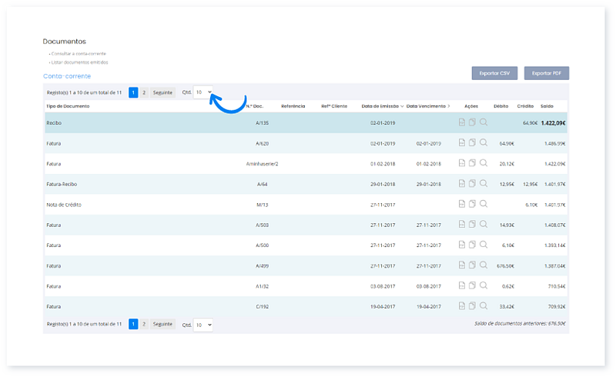Viewport: 616px width, 377px height.
Task: Sort by Data de Emissão column
Action: click(380, 105)
